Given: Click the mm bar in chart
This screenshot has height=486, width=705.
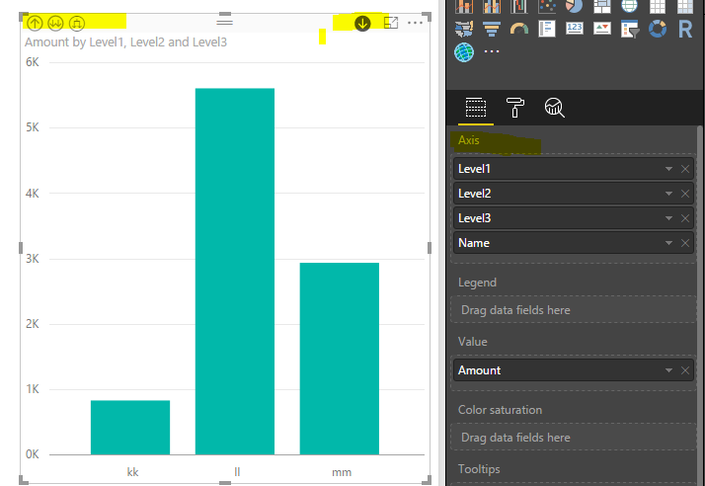Looking at the screenshot, I should tap(340, 359).
